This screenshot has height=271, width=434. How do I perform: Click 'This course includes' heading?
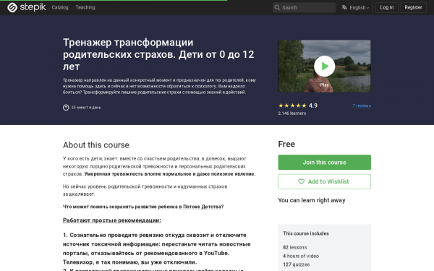pyautogui.click(x=306, y=233)
